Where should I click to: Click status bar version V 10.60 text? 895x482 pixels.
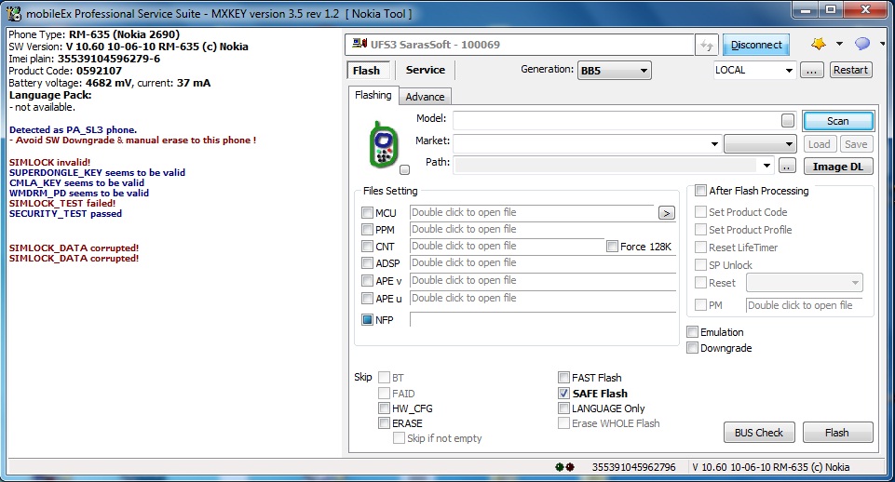tap(770, 467)
